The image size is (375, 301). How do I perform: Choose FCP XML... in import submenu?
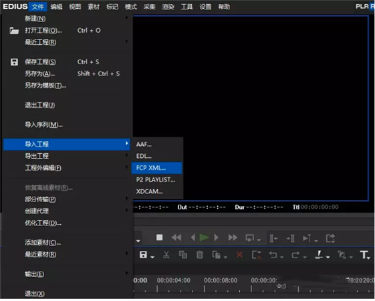156,168
